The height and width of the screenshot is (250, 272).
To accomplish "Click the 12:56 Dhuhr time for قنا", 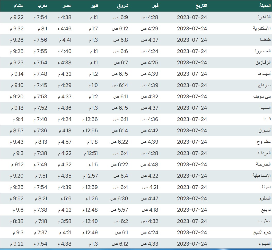I will tap(90, 119).
